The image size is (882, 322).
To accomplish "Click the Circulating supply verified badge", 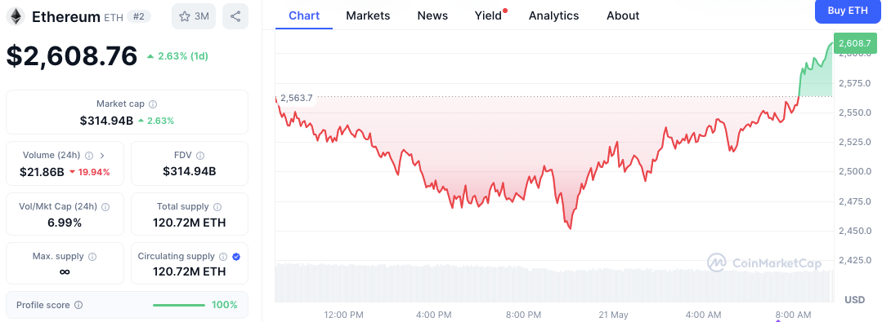I will coord(236,257).
